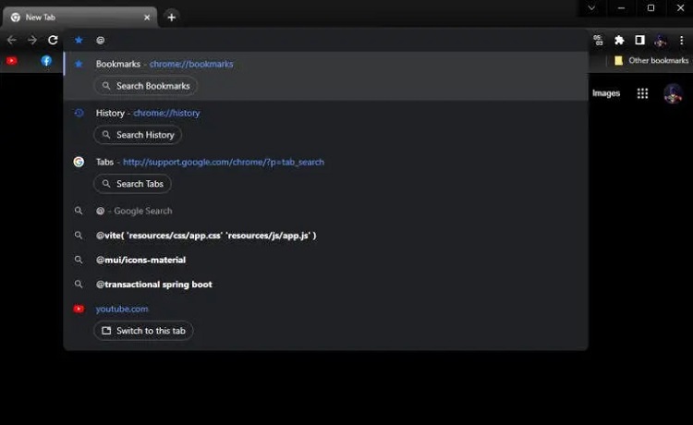Open the Images link on the Google page
Image resolution: width=693 pixels, height=425 pixels.
point(606,93)
